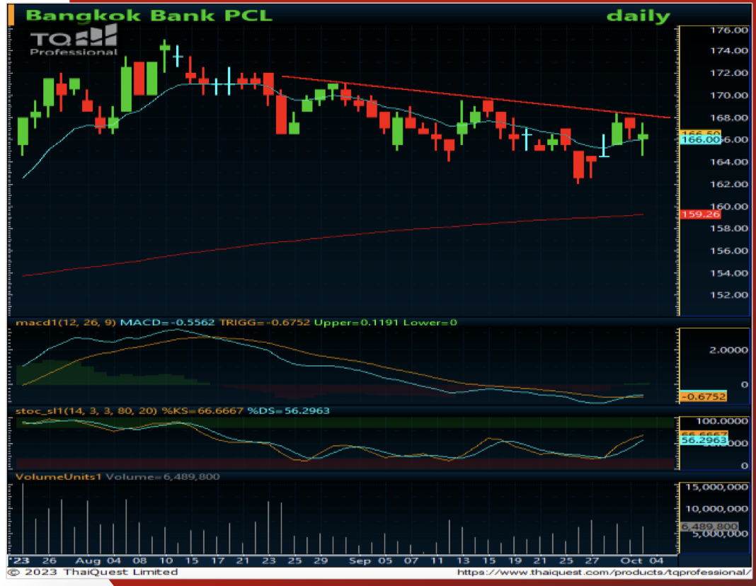756x586 pixels.
Task: Click the 100.0000 stochastic axis label
Action: point(722,421)
